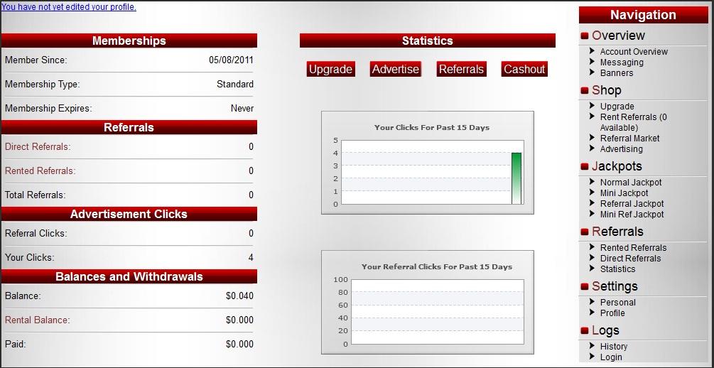Screen dimensions: 714x368
Task: Click the Upgrade button under Statistics
Action: coord(330,69)
